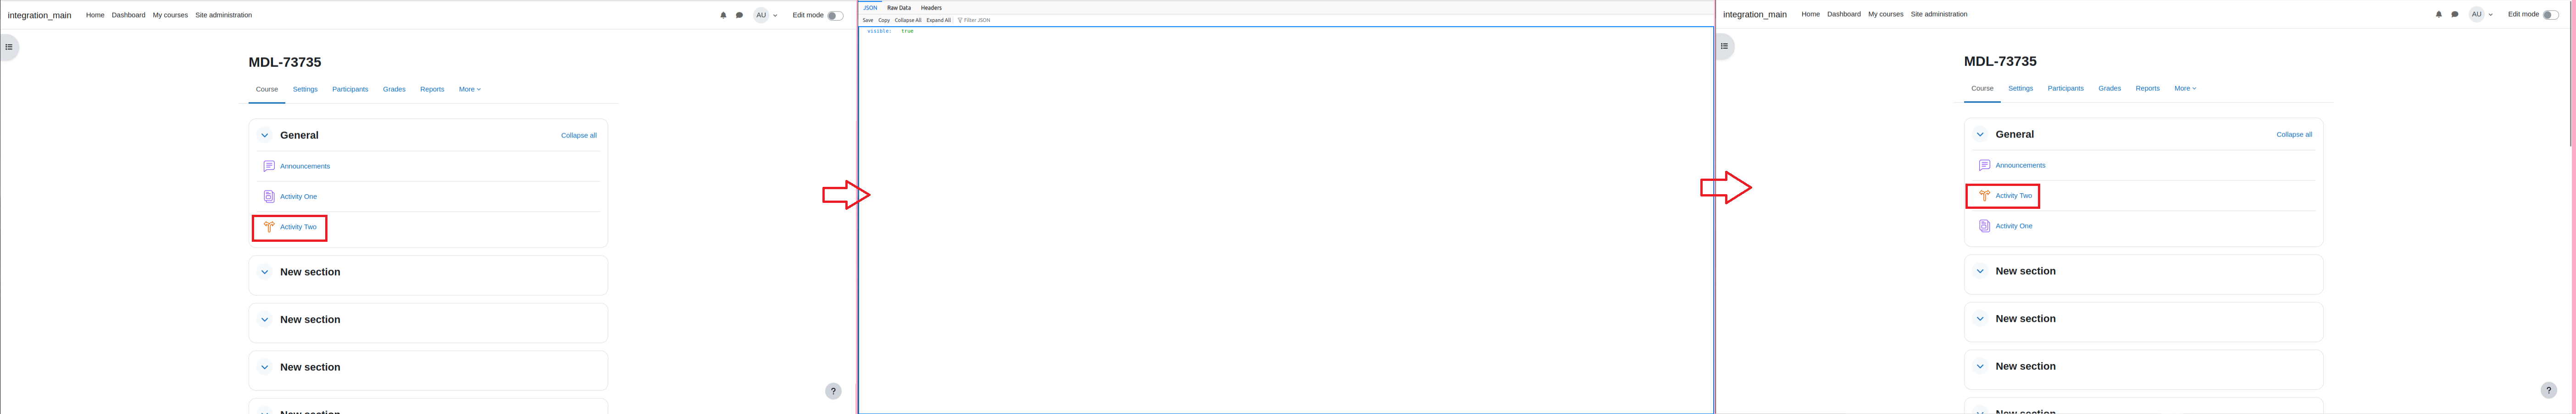
Task: Open Activity One link in right page
Action: [2013, 225]
